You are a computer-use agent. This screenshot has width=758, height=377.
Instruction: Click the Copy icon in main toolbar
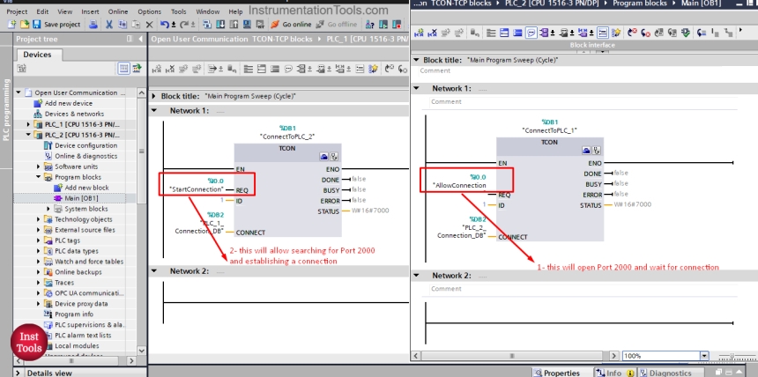[x=123, y=24]
